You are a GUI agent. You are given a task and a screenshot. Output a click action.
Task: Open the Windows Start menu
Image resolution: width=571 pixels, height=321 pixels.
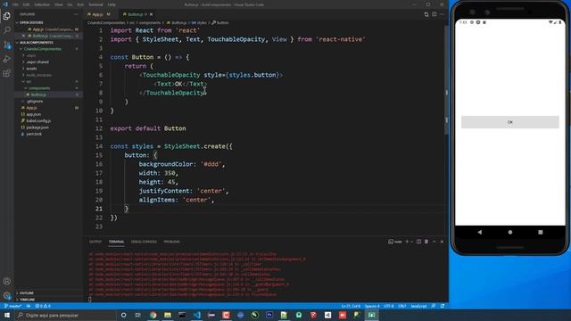coord(7,315)
